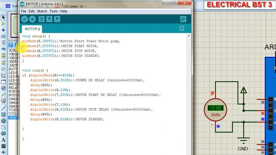Screen dimensions: 276x155
Task: Select Proteus Junction Dot tool
Action: 3,30
